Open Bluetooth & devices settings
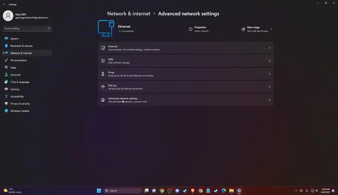 click(27, 46)
